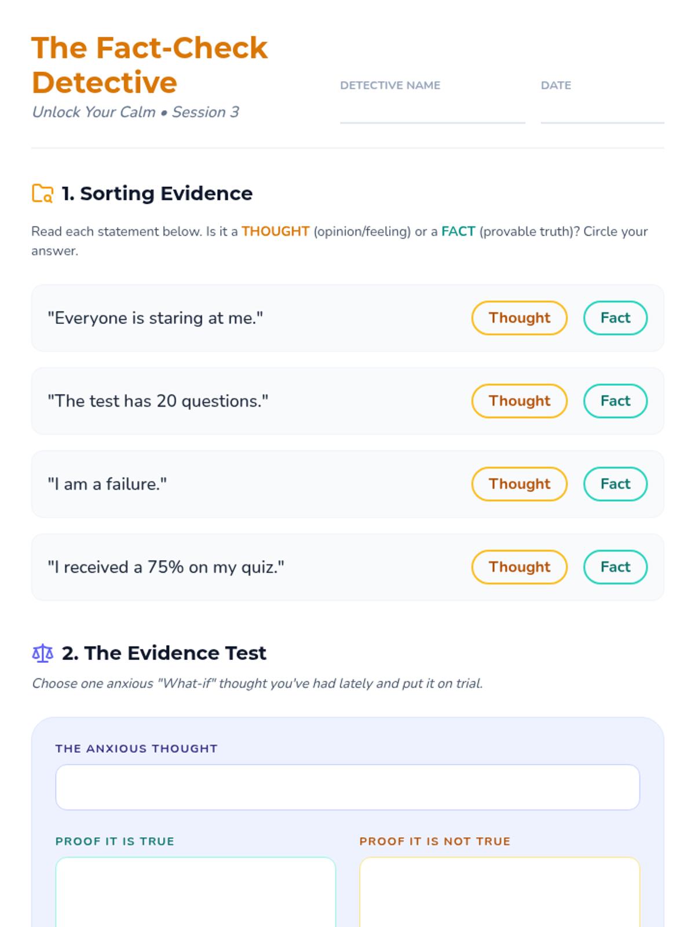The height and width of the screenshot is (927, 695).
Task: Click the balance scale icon beside Evidence Test
Action: click(x=42, y=654)
